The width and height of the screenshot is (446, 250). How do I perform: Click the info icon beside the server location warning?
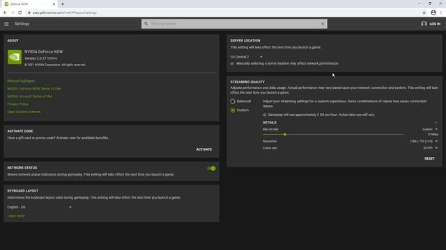pos(232,64)
